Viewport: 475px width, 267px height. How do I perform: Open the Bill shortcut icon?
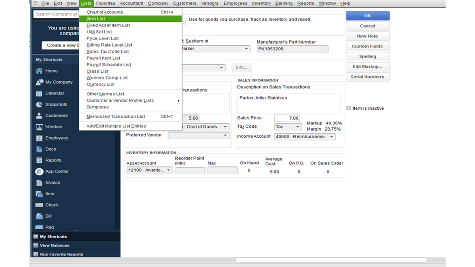coord(39,216)
